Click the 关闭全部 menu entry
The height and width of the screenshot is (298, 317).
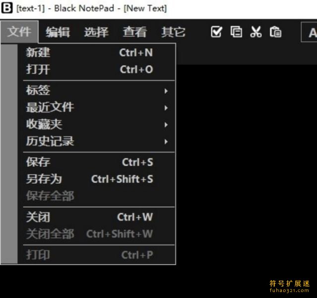(97, 234)
